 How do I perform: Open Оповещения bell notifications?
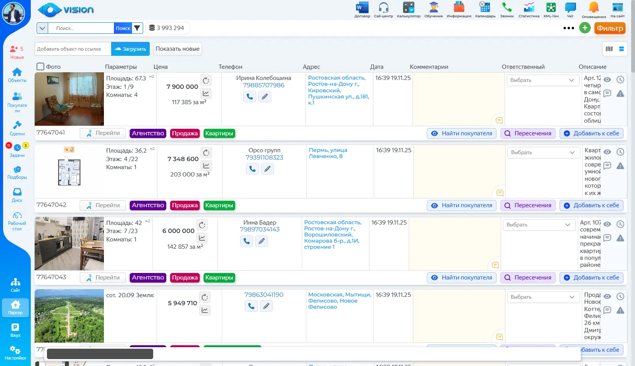(x=593, y=8)
